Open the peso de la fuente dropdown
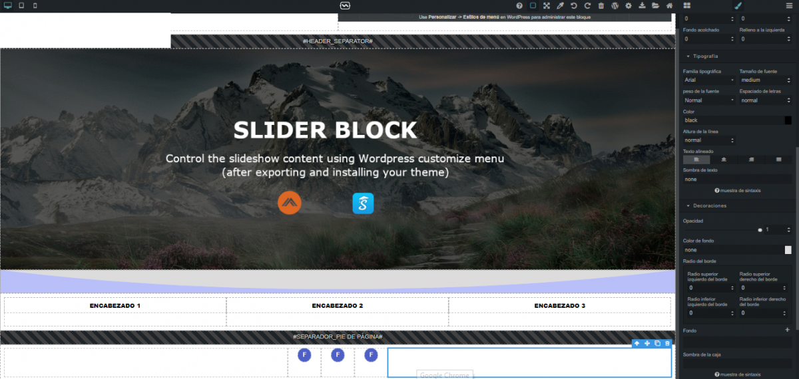Image resolution: width=799 pixels, height=379 pixels. point(709,100)
